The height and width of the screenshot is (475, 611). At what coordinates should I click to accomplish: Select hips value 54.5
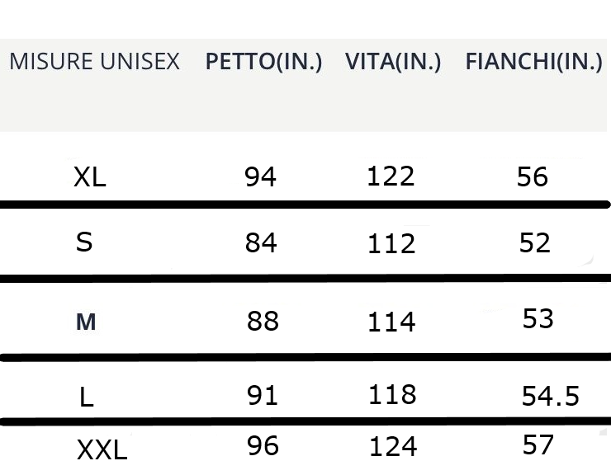551,397
